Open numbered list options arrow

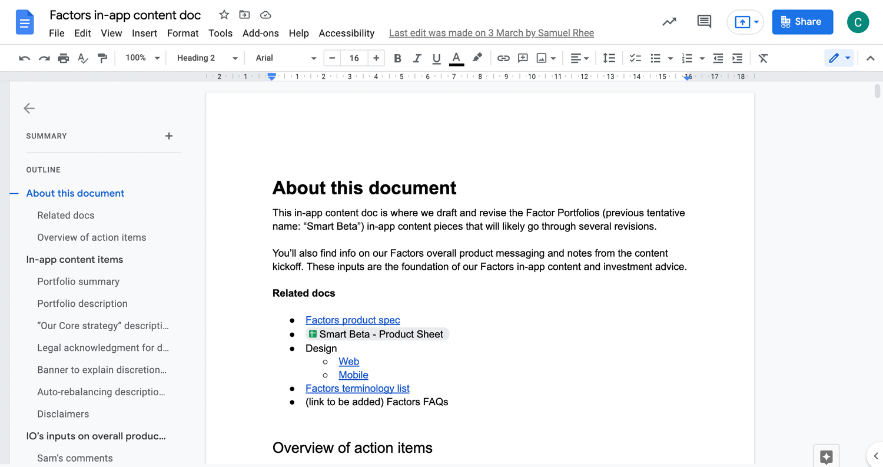click(x=702, y=58)
